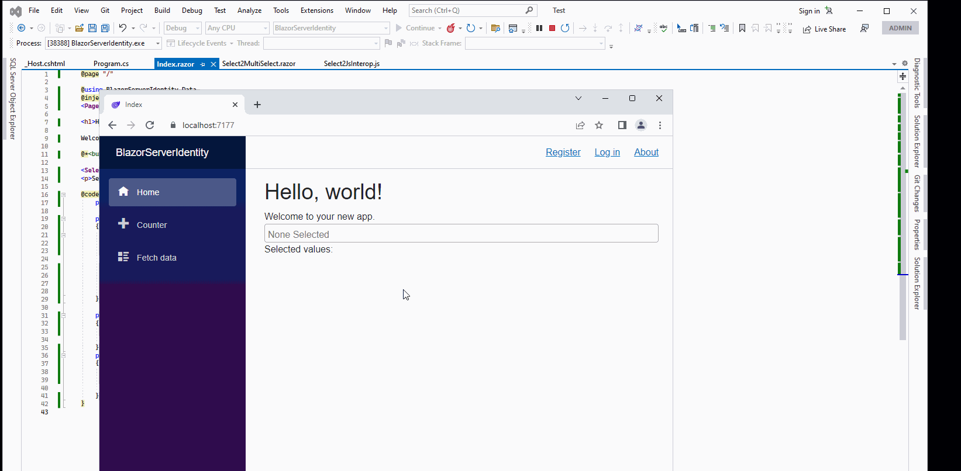Viewport: 961px width, 471px height.
Task: Open the Fetch data nav link
Action: (173, 258)
